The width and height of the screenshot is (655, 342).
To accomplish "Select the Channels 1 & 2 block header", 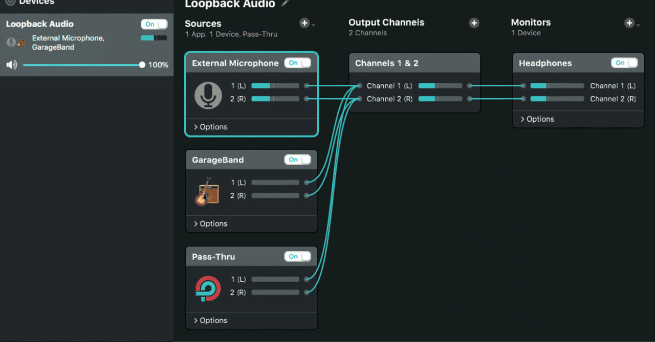I will pyautogui.click(x=414, y=63).
